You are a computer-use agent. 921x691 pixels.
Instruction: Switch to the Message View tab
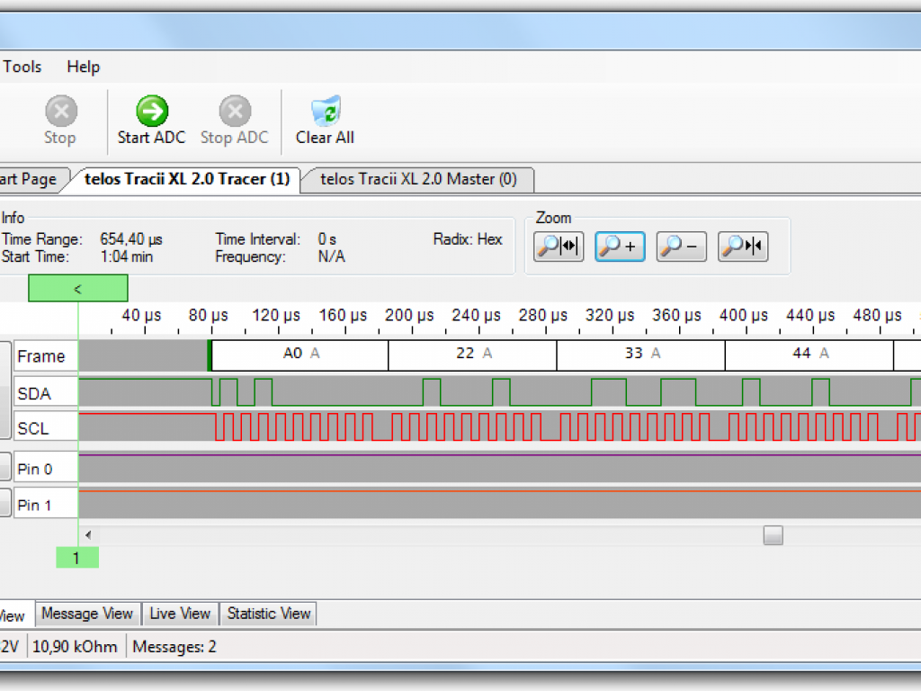coord(87,614)
